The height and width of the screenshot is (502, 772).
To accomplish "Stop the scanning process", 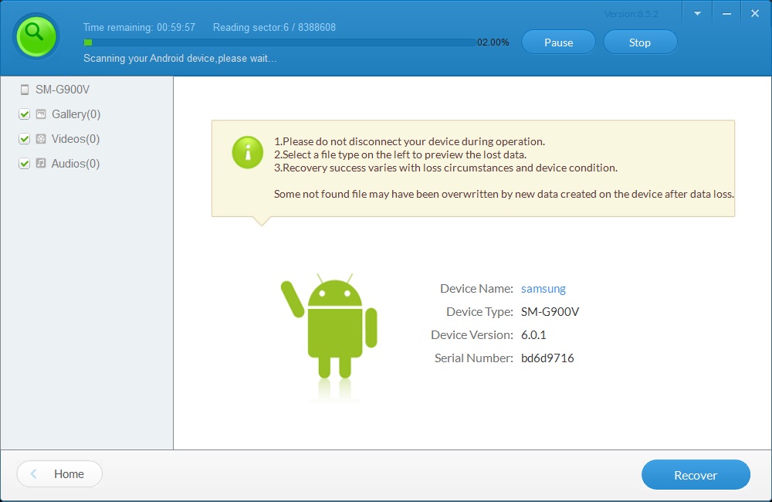I will (x=640, y=42).
